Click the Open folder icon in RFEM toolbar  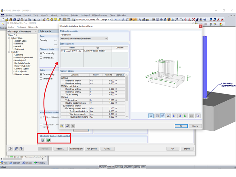click(7, 20)
